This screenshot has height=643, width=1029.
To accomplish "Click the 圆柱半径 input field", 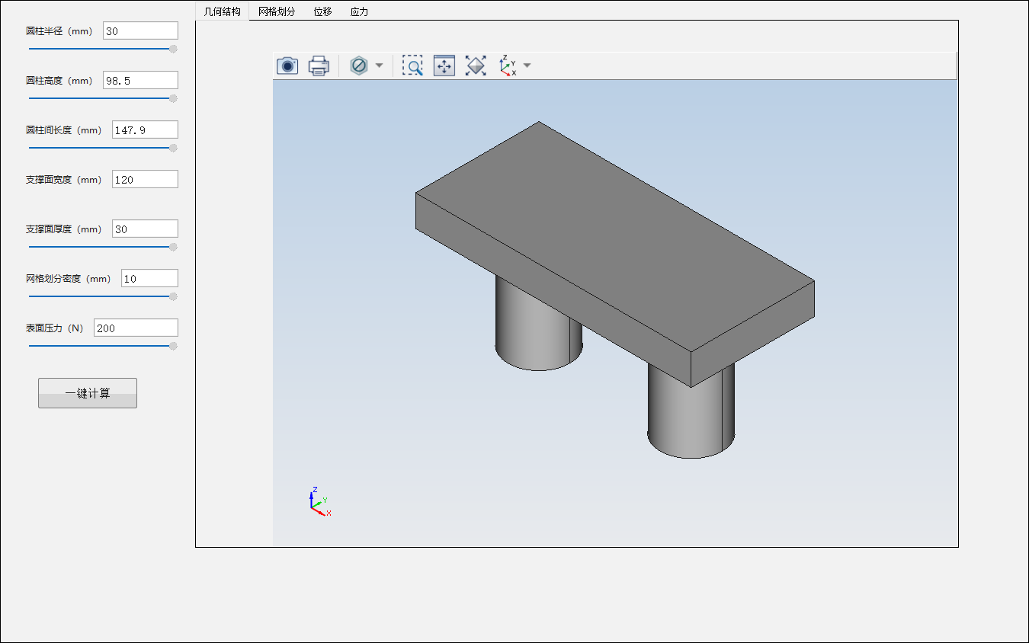I will click(140, 30).
